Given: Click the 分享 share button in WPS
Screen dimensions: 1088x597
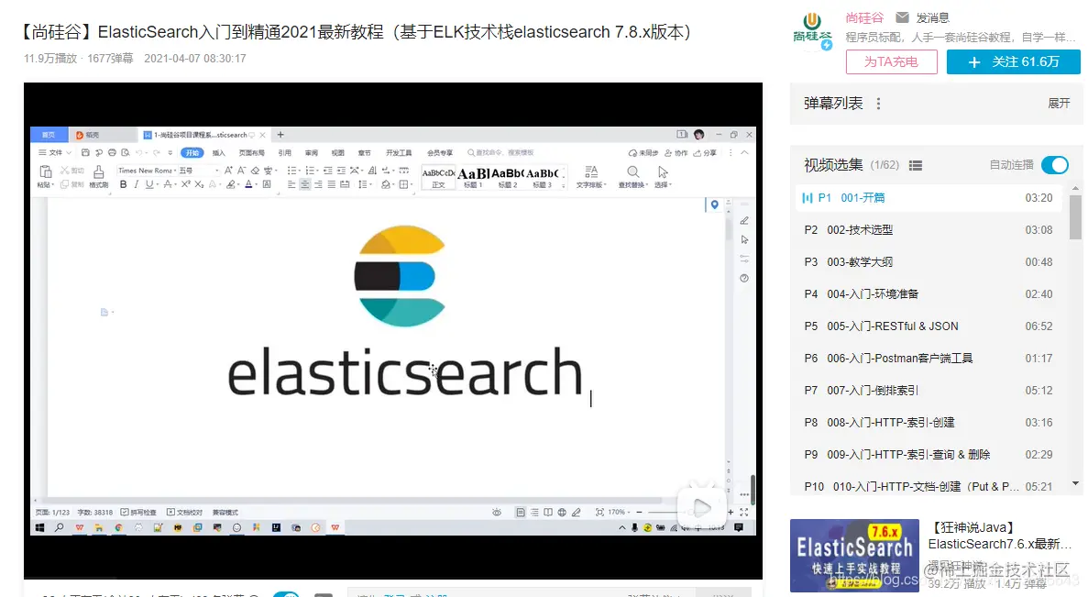Looking at the screenshot, I should pyautogui.click(x=705, y=153).
